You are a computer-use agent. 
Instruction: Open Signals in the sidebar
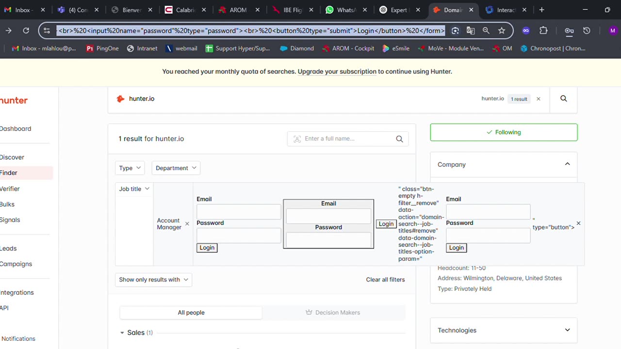[x=10, y=220]
